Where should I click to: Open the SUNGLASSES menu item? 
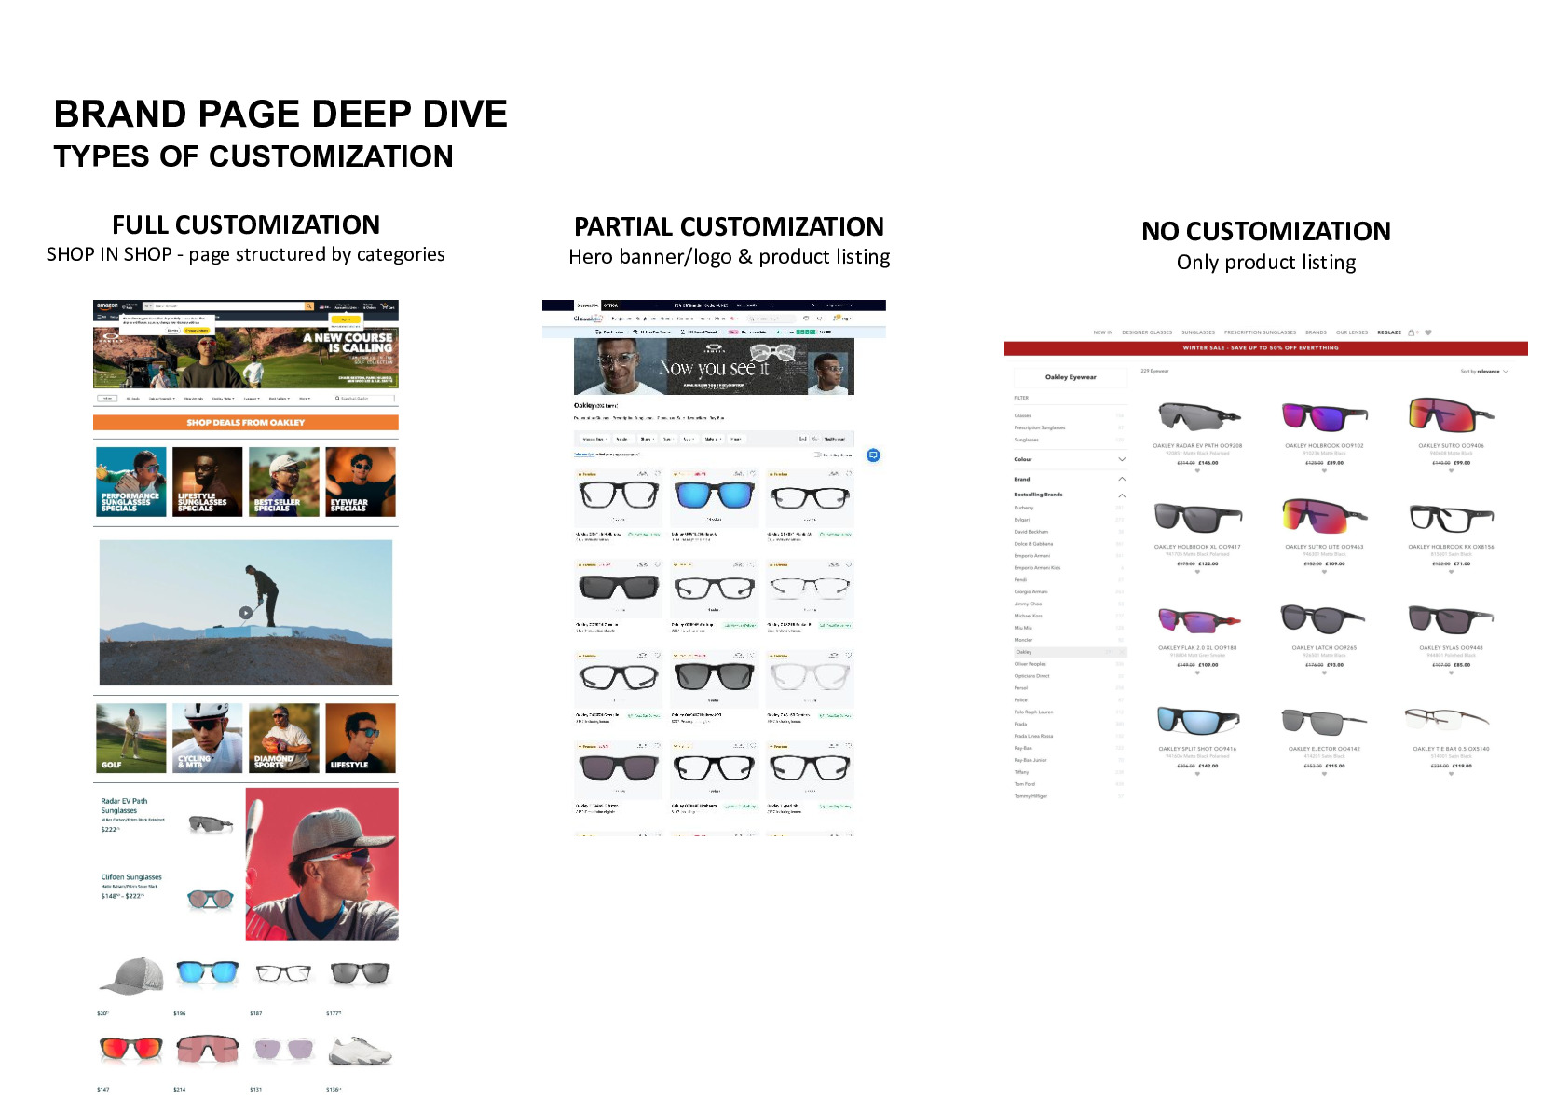coord(1198,332)
